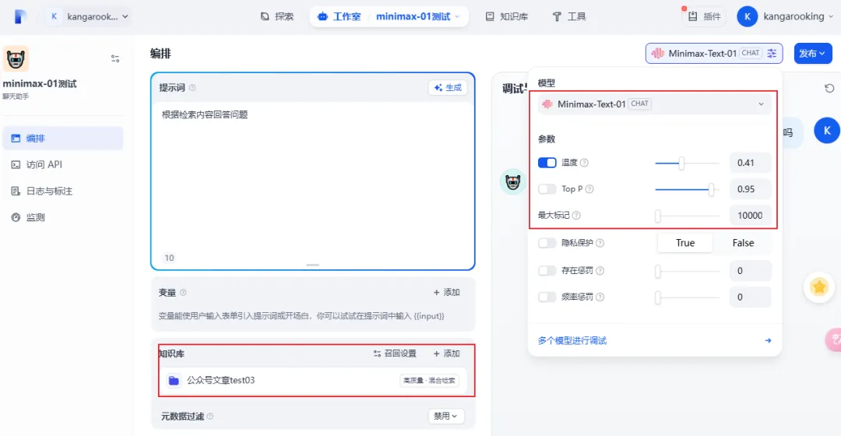The width and height of the screenshot is (841, 436).
Task: Click the 隐私保护 help icon
Action: point(600,243)
